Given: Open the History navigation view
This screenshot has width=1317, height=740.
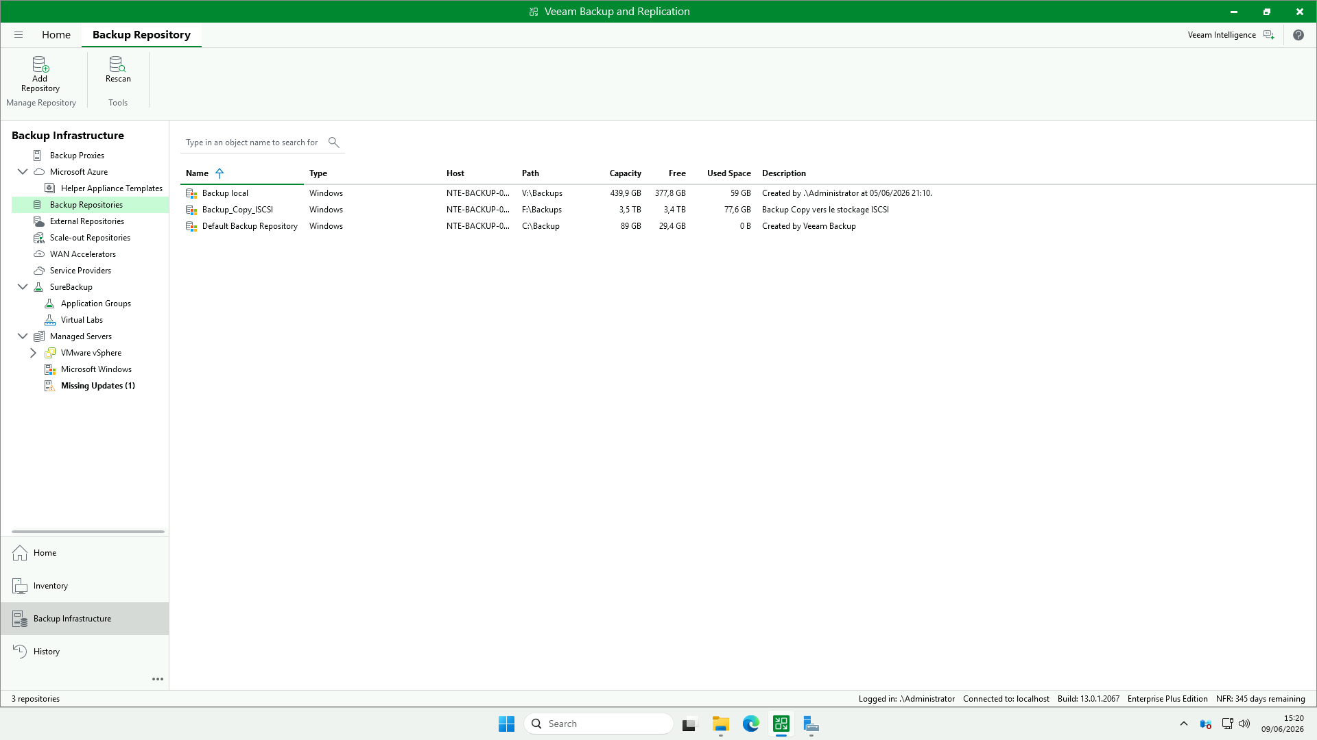Looking at the screenshot, I should [x=85, y=652].
